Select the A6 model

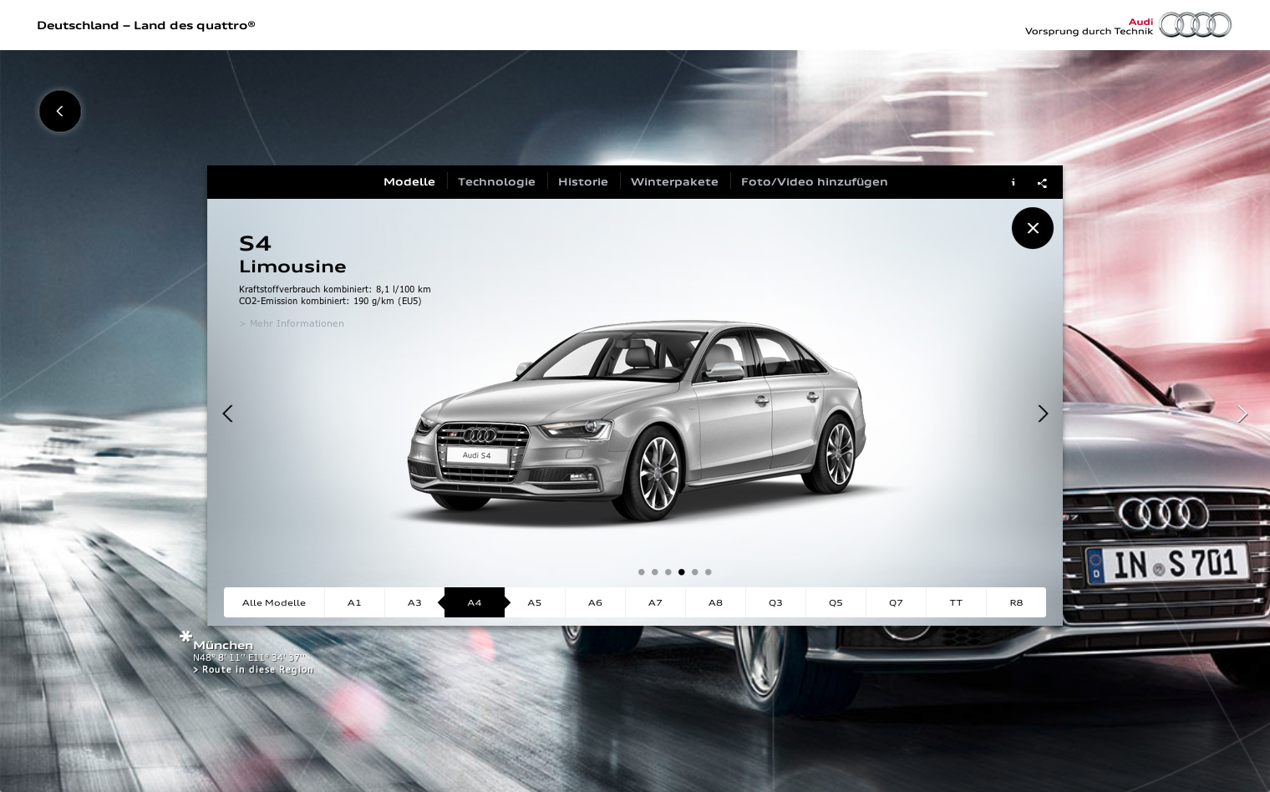coord(595,602)
